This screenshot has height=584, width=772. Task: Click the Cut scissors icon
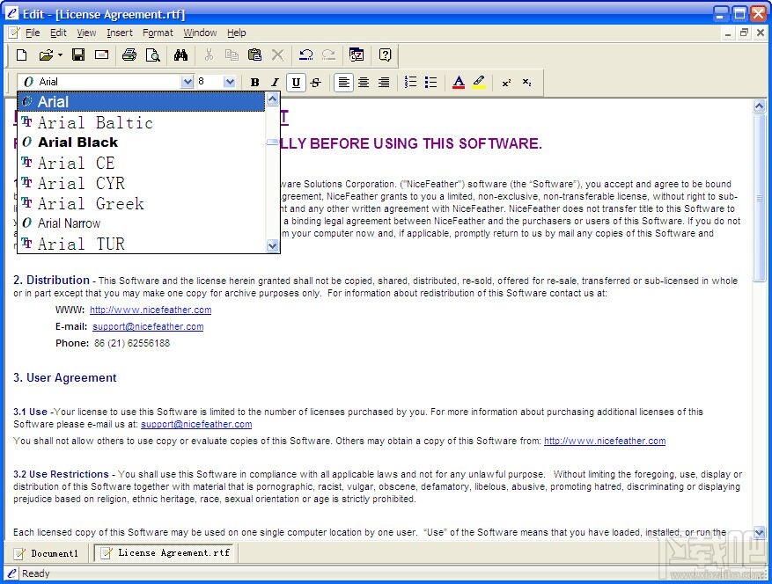[209, 55]
